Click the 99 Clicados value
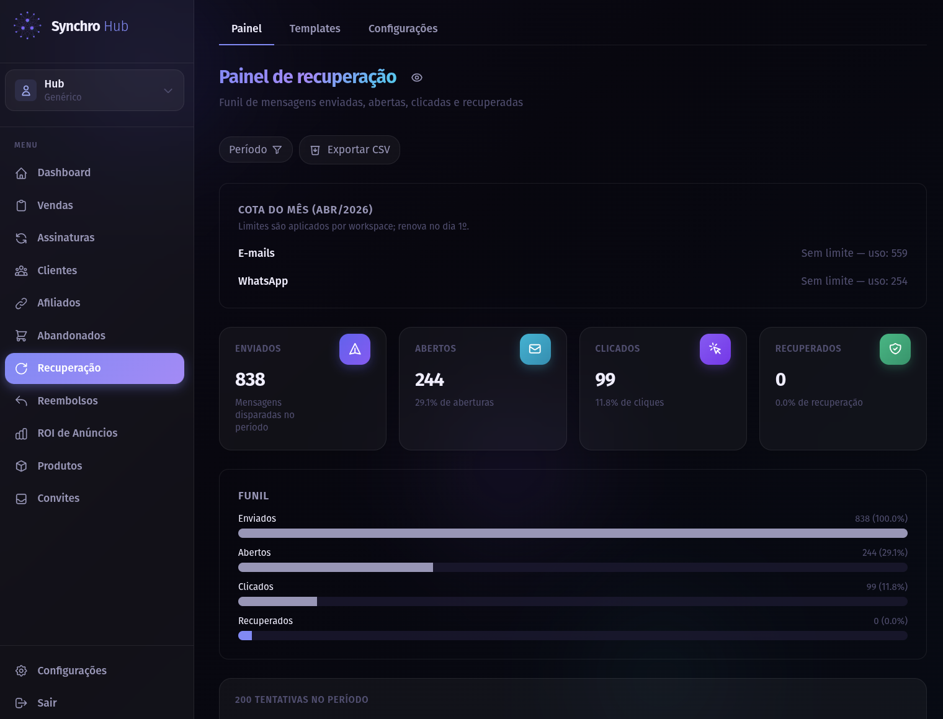943x719 pixels. (x=605, y=379)
